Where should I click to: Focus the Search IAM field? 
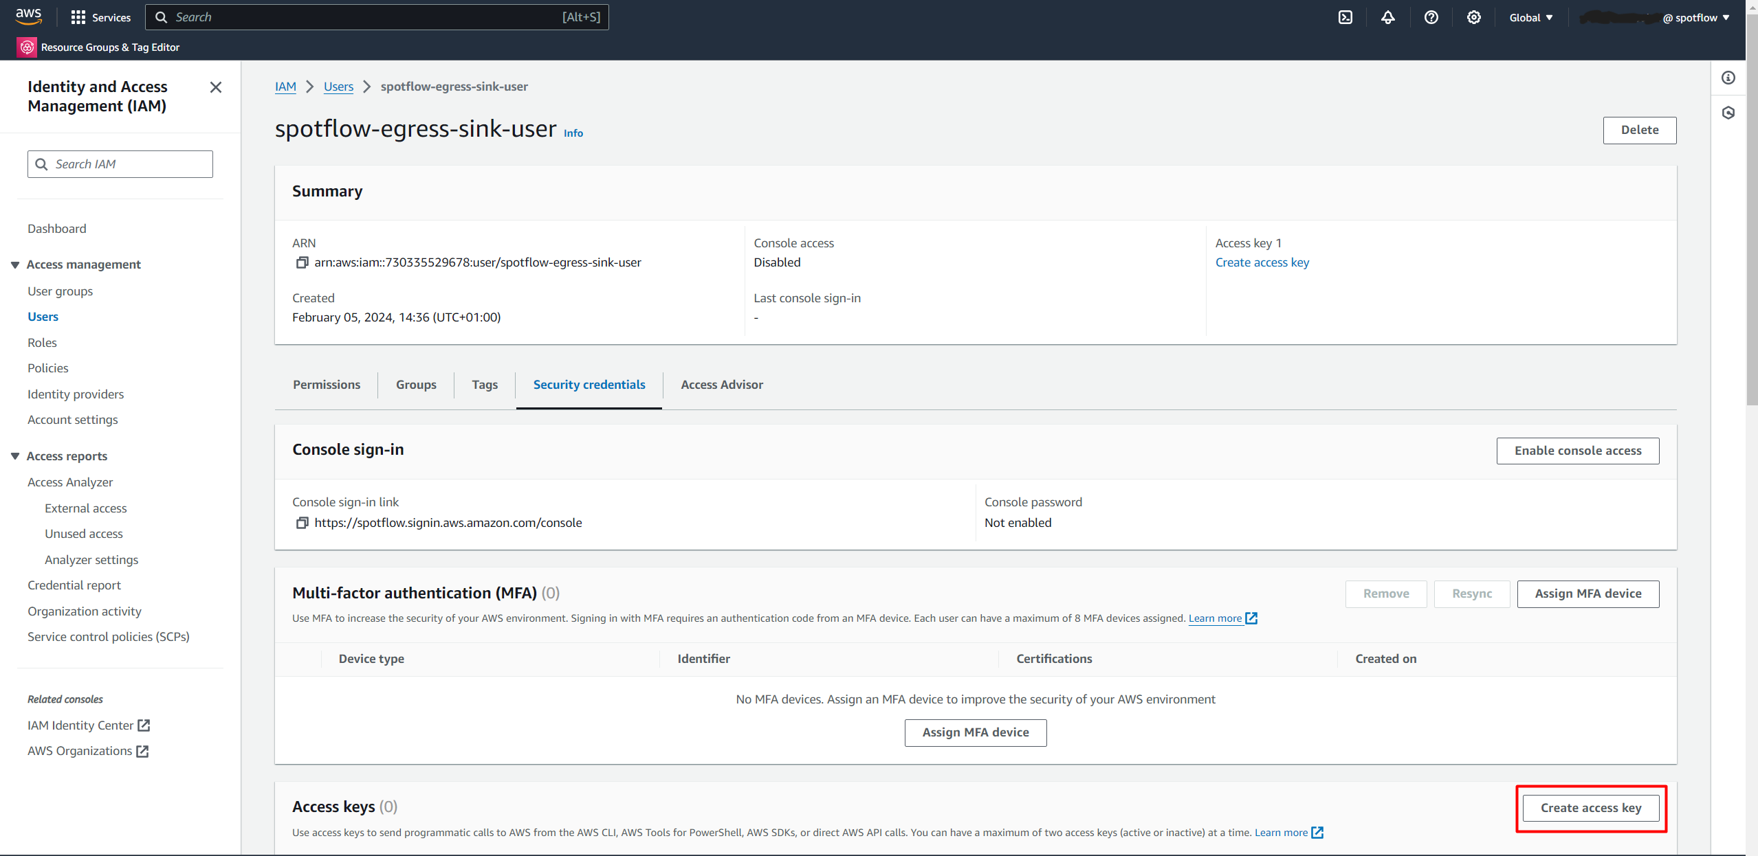120,164
